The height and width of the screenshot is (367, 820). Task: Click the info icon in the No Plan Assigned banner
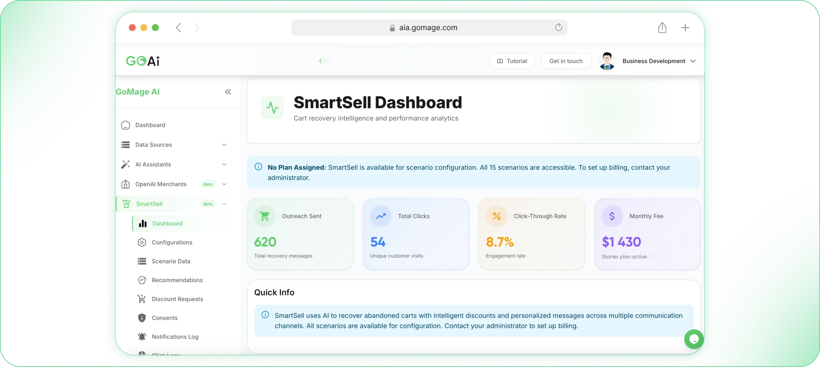coord(258,167)
